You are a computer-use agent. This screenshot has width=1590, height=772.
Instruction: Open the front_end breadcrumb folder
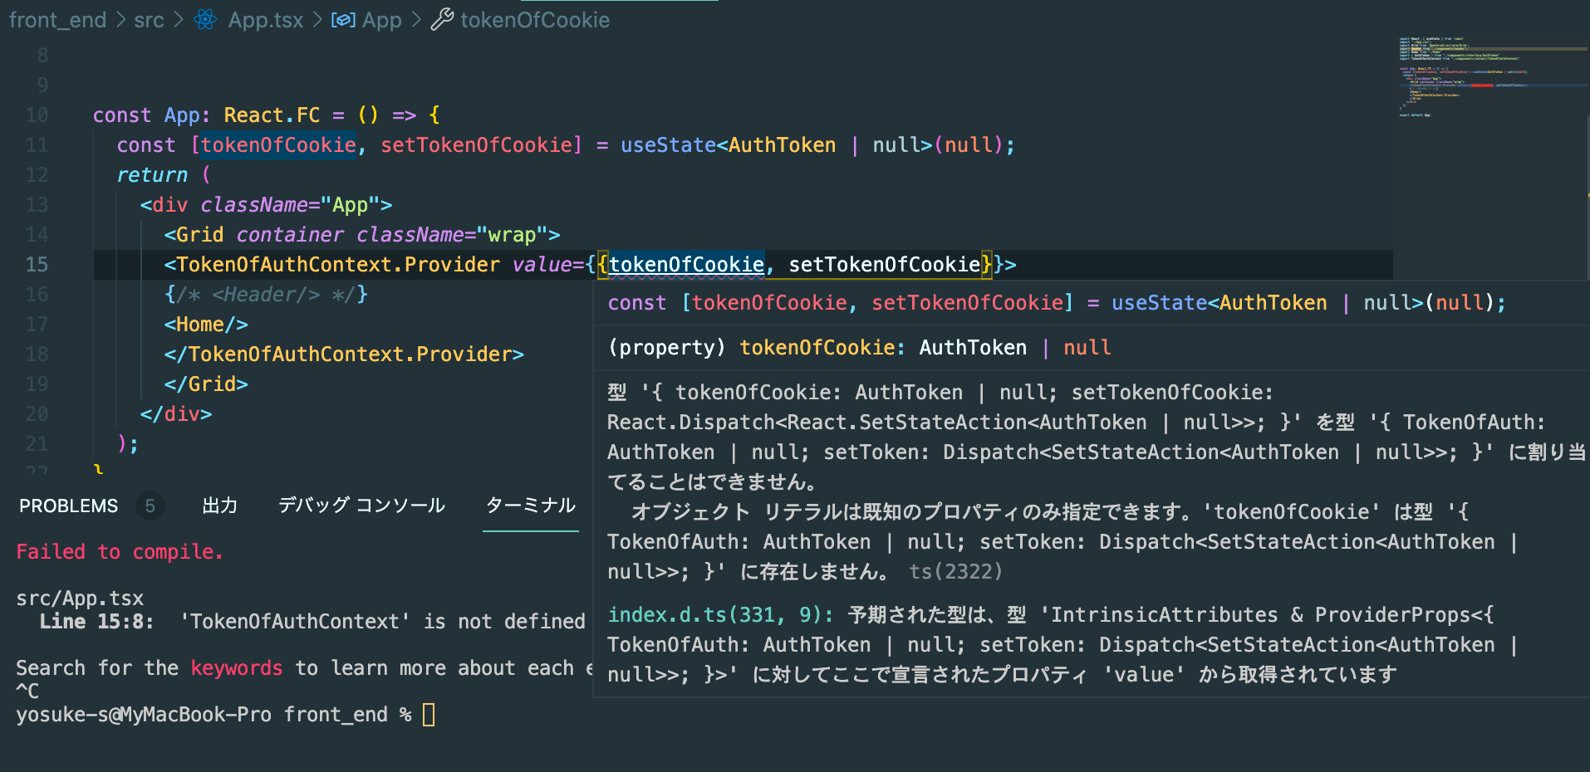(x=57, y=20)
